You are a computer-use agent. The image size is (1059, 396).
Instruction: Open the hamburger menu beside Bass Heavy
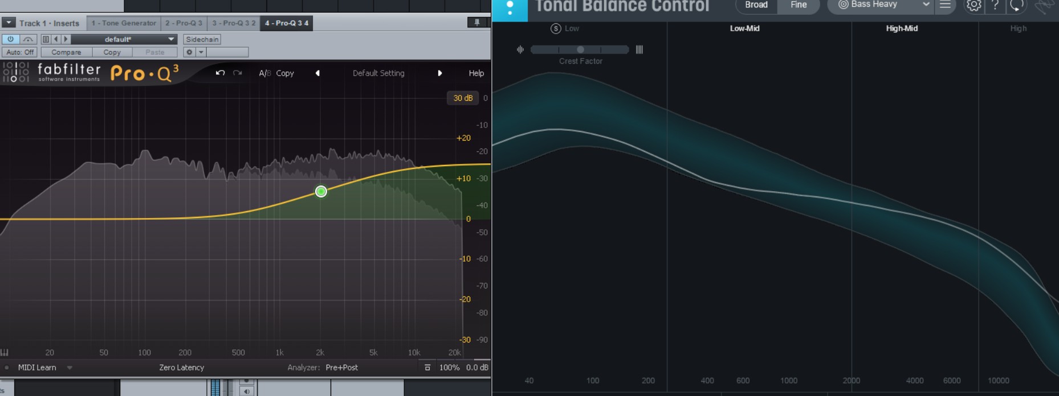pos(945,5)
